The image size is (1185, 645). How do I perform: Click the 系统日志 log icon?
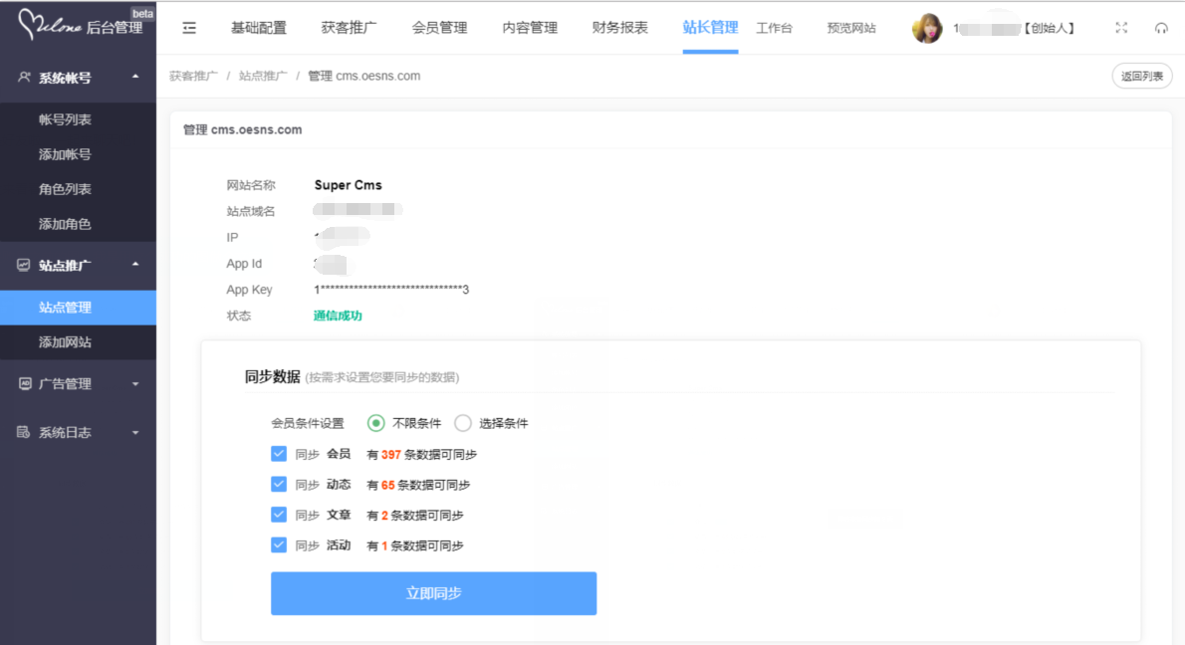coord(25,432)
